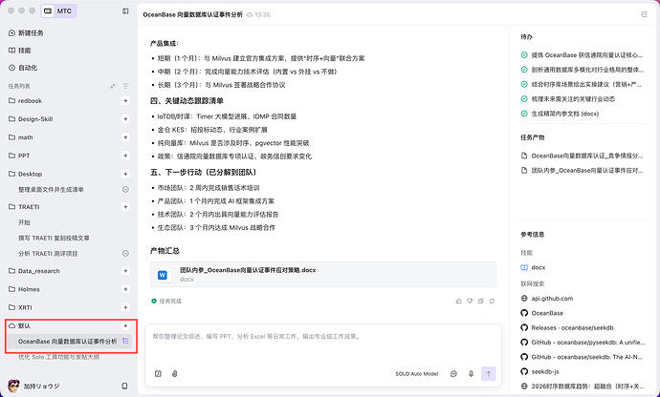The image size is (660, 397).
Task: Open 团队内参_OceanBase向量认证事件应对策略.docx file card
Action: [x=323, y=274]
